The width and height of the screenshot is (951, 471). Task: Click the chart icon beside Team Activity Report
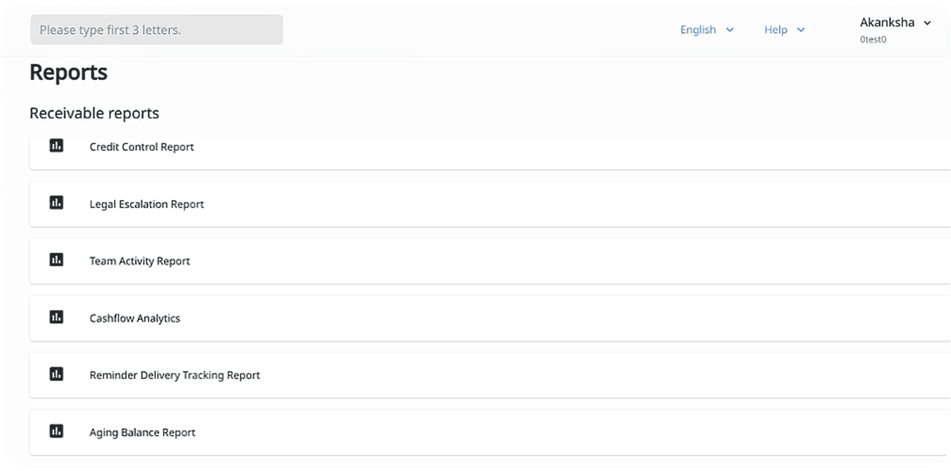pyautogui.click(x=57, y=260)
